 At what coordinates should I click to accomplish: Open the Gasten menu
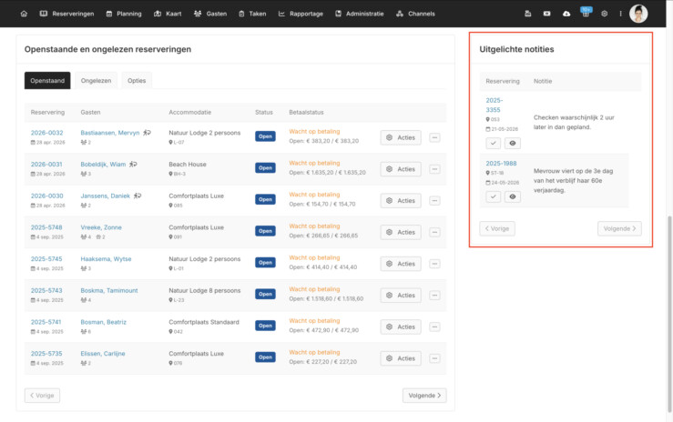(210, 14)
